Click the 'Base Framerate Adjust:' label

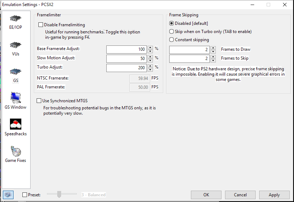[58, 49]
